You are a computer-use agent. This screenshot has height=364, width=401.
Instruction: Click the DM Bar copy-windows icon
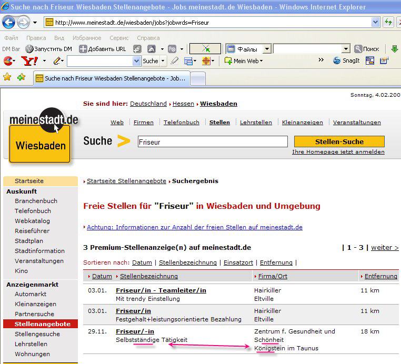(x=137, y=49)
